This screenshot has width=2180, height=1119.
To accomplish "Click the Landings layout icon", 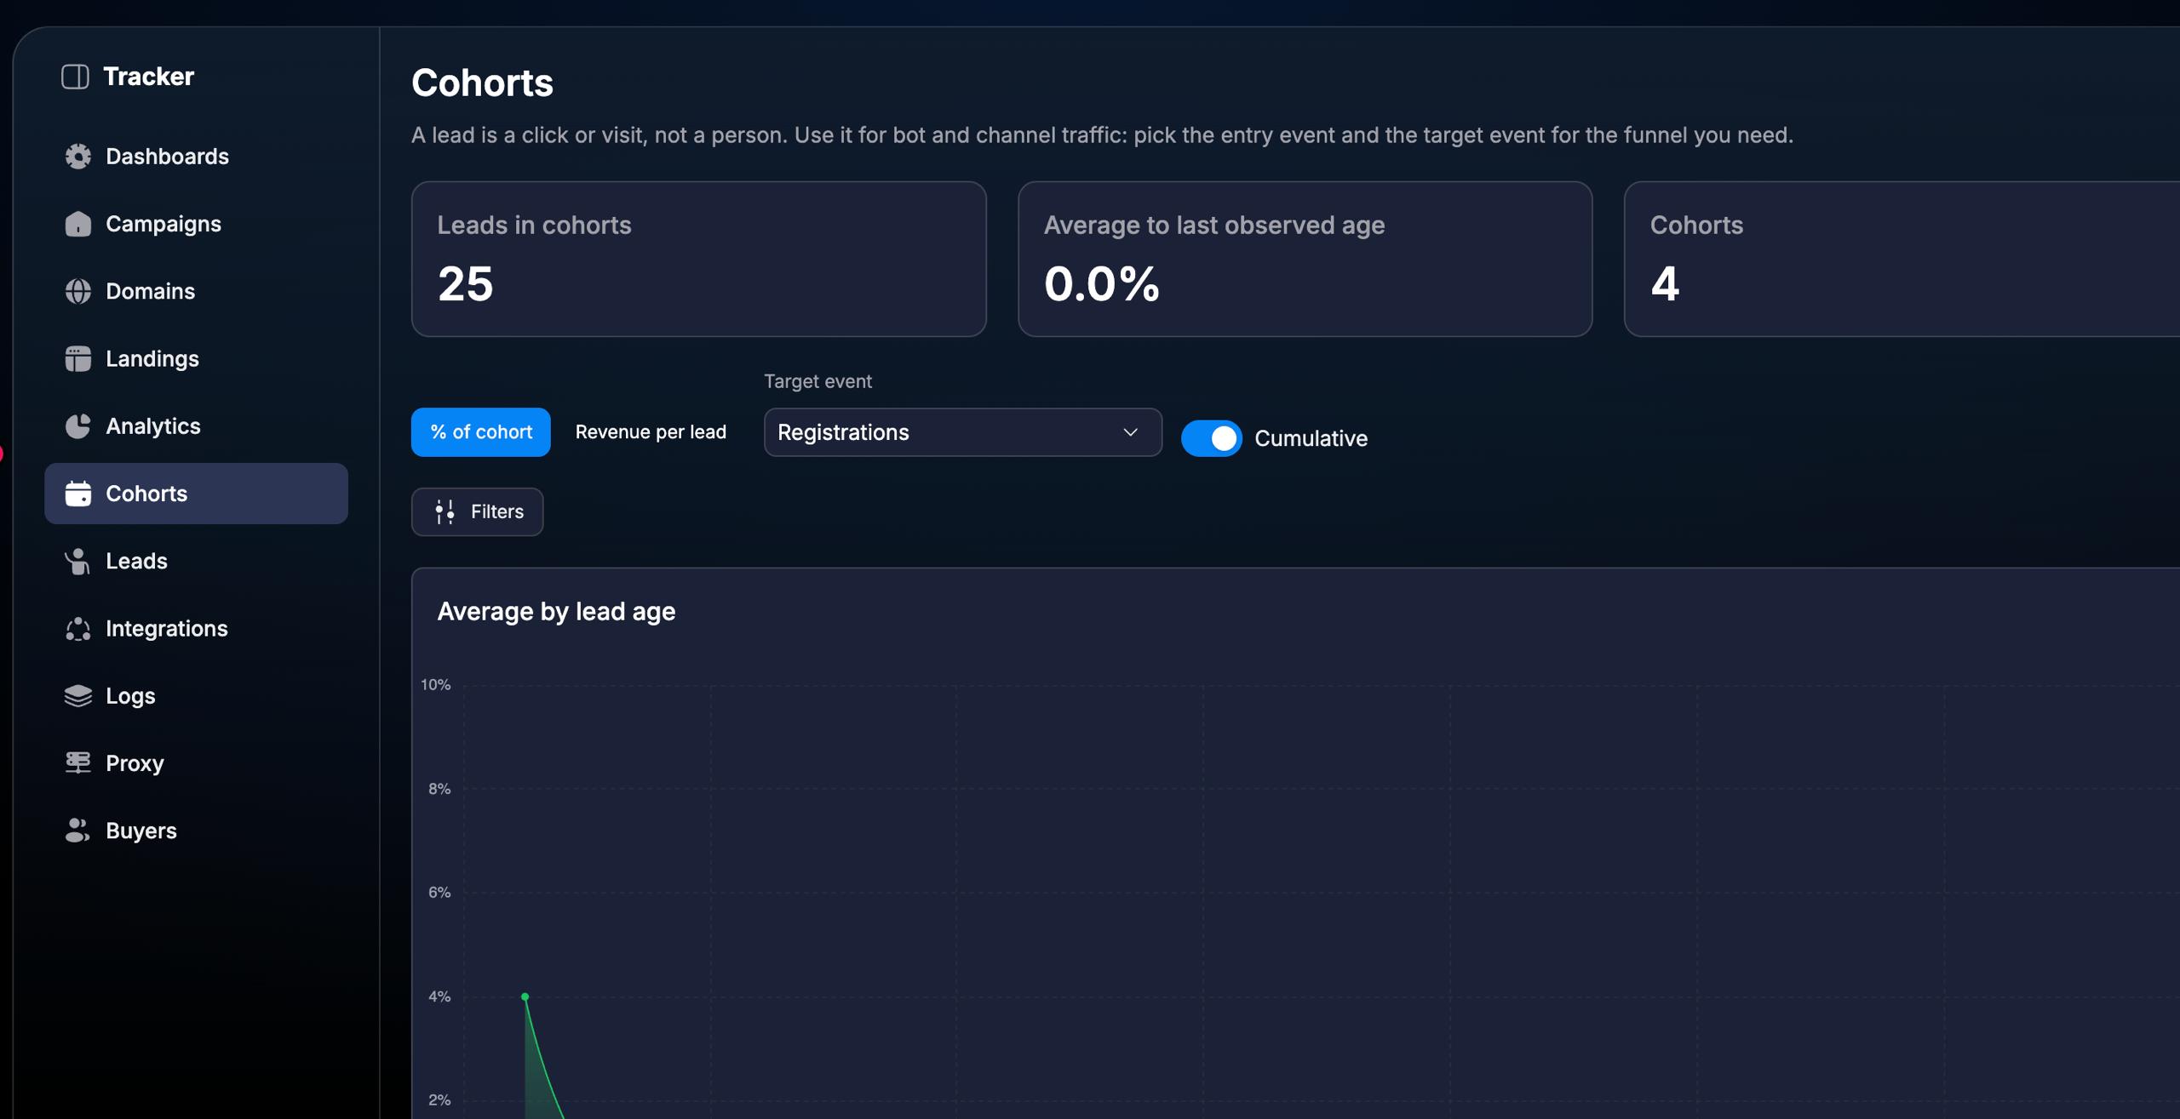I will [77, 358].
